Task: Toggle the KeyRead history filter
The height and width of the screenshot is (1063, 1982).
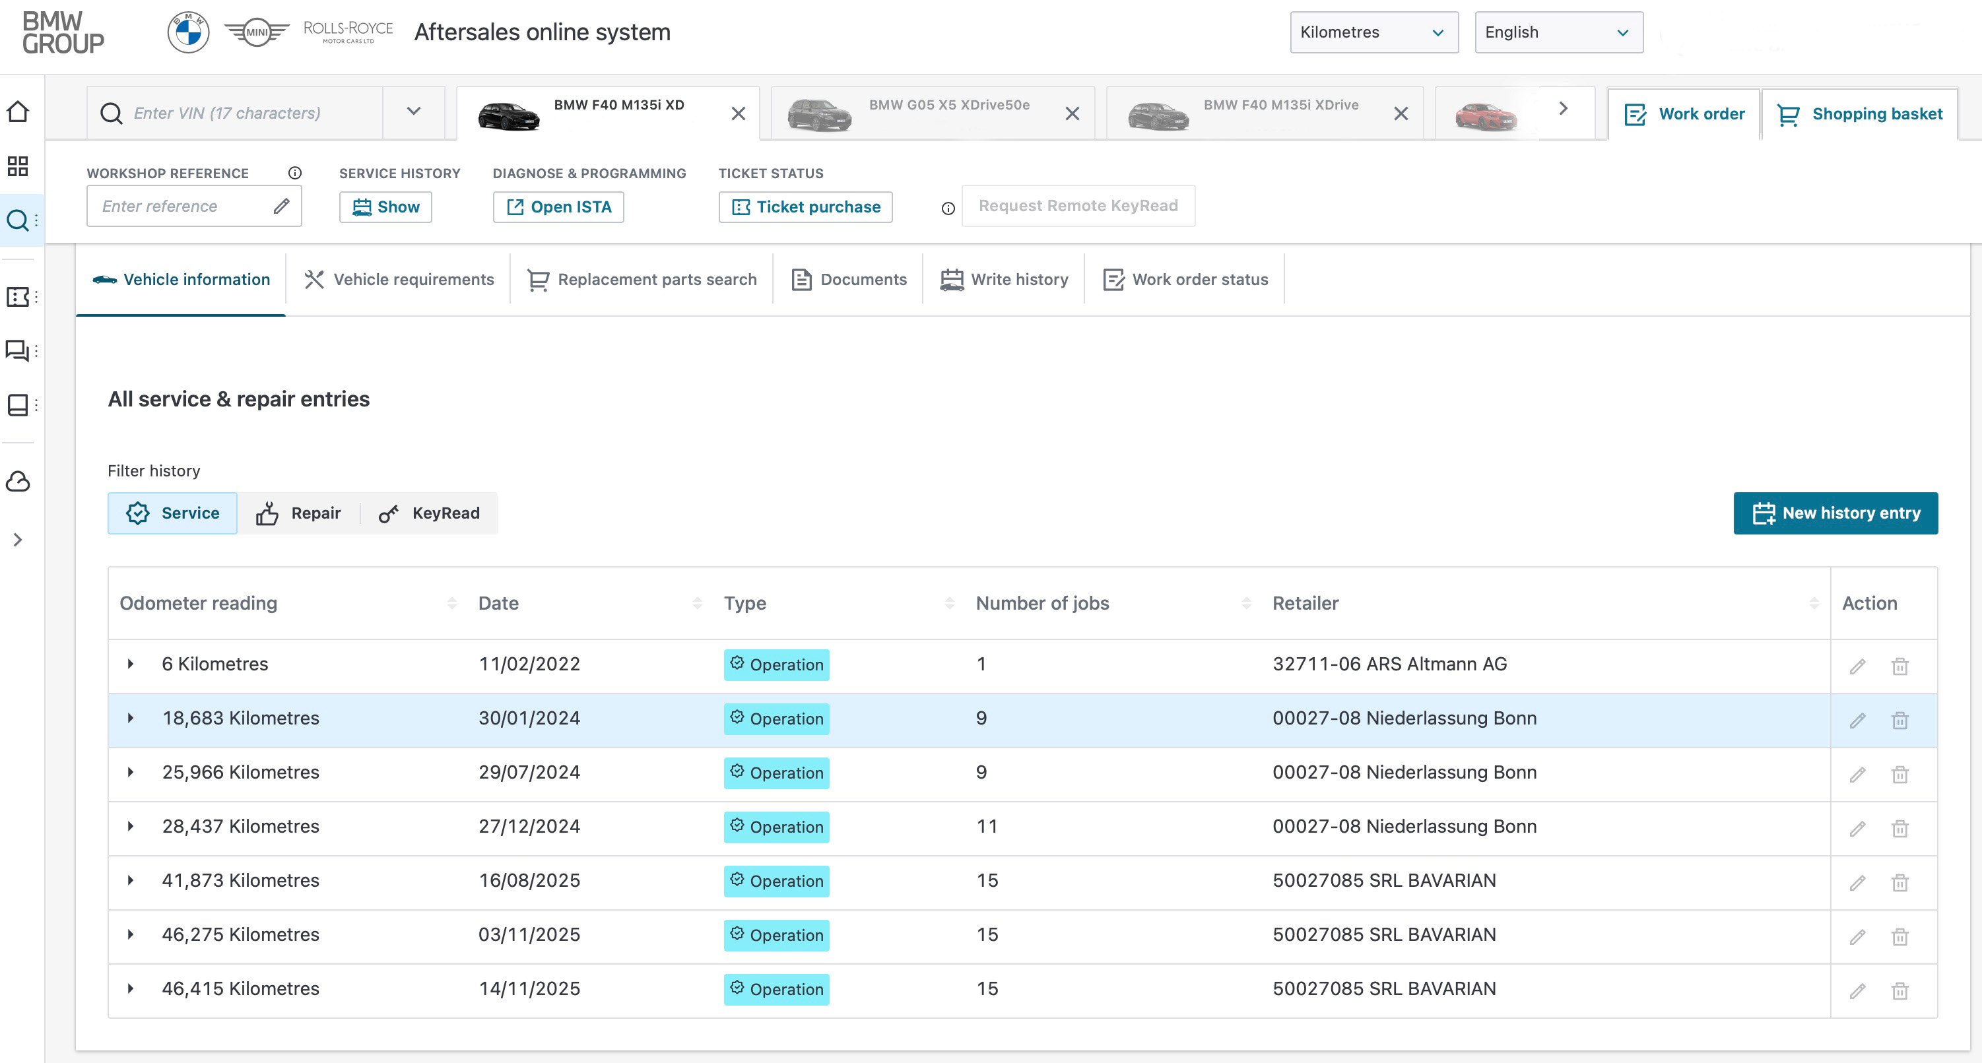Action: (429, 513)
